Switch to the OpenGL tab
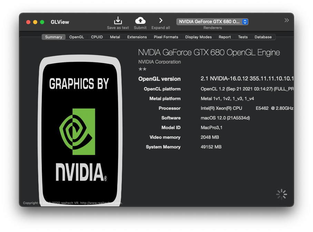 point(77,37)
